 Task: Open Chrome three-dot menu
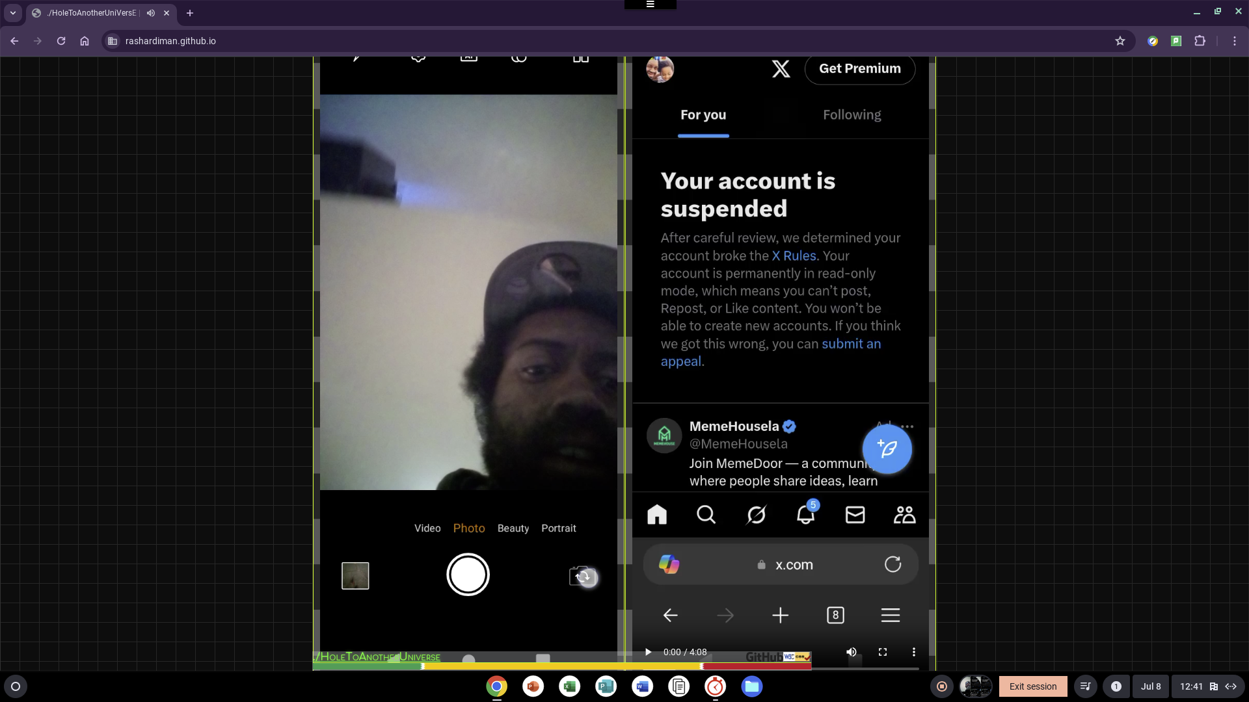(x=1234, y=41)
